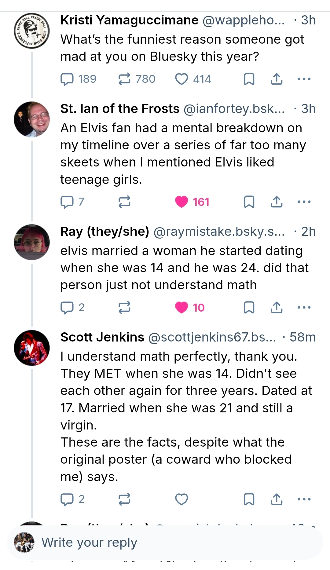Share Kristi Yamaguccimane's post
This screenshot has height=570, width=330.
pyautogui.click(x=277, y=79)
